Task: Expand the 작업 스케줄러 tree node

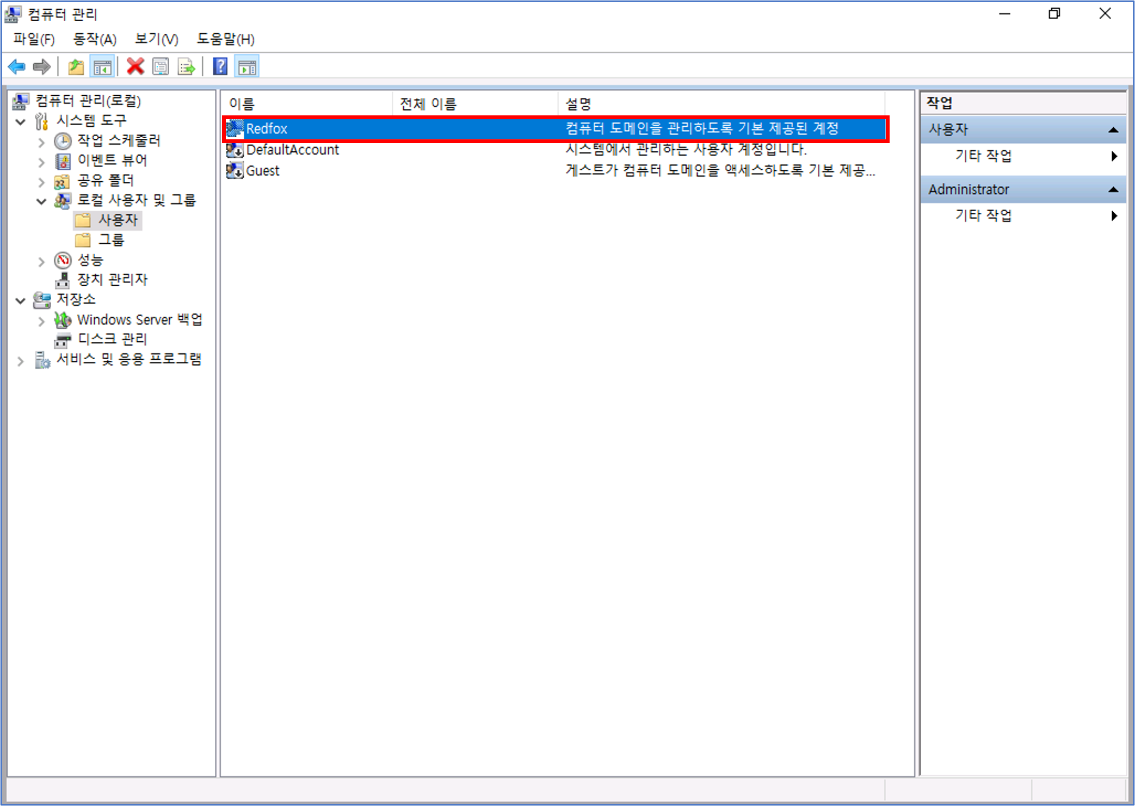Action: [41, 142]
